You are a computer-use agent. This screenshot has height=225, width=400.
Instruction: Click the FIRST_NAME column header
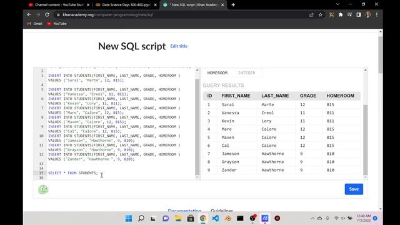[236, 96]
